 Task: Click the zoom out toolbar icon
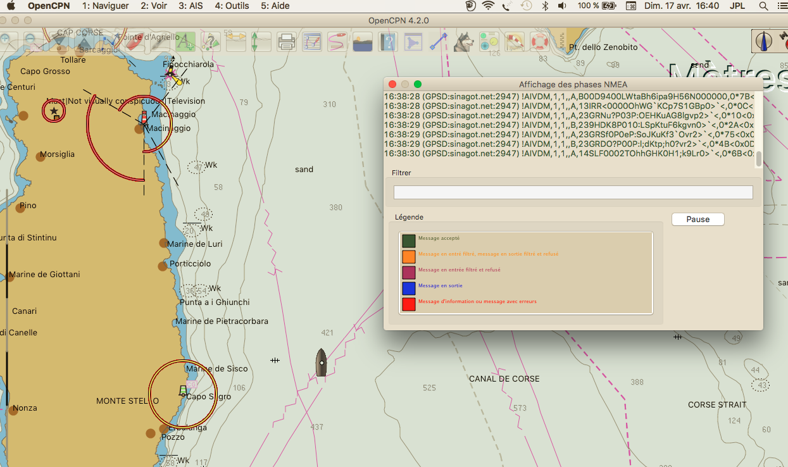tap(33, 42)
